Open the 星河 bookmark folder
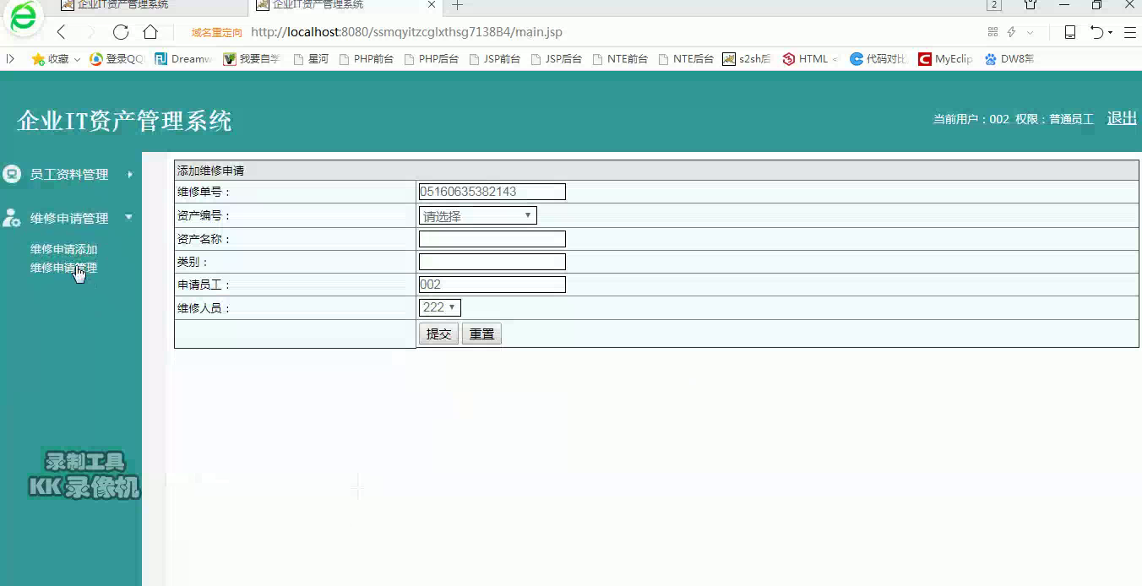Image resolution: width=1142 pixels, height=586 pixels. coord(311,59)
